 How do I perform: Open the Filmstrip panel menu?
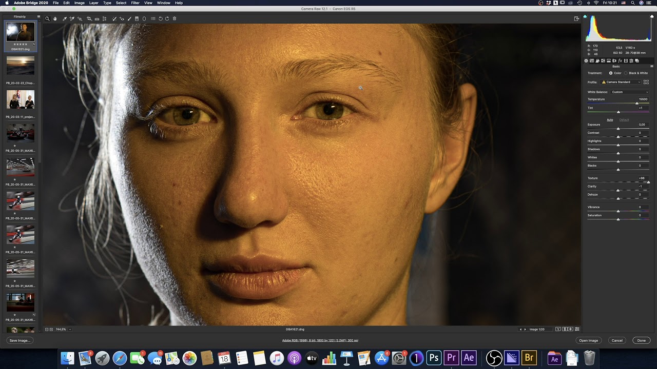[x=38, y=17]
